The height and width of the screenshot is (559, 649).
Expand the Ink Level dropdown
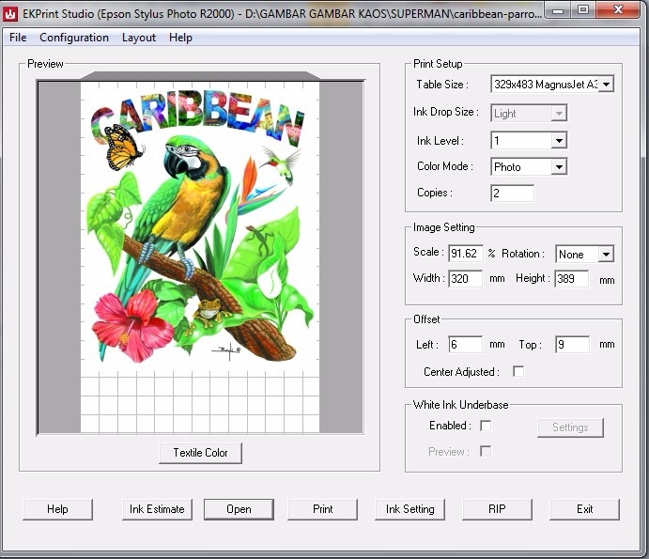pos(559,141)
